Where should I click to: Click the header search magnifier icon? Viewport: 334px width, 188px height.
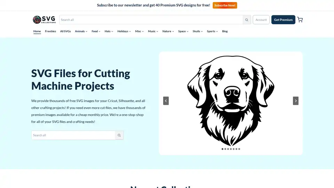(247, 20)
